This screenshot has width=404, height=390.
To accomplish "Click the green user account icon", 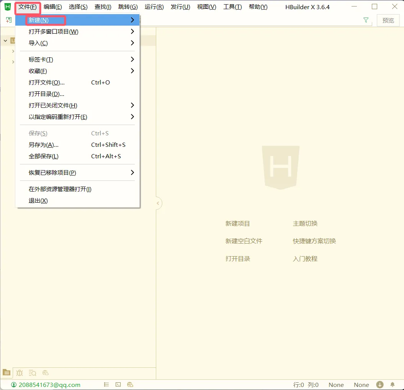I will (14, 385).
